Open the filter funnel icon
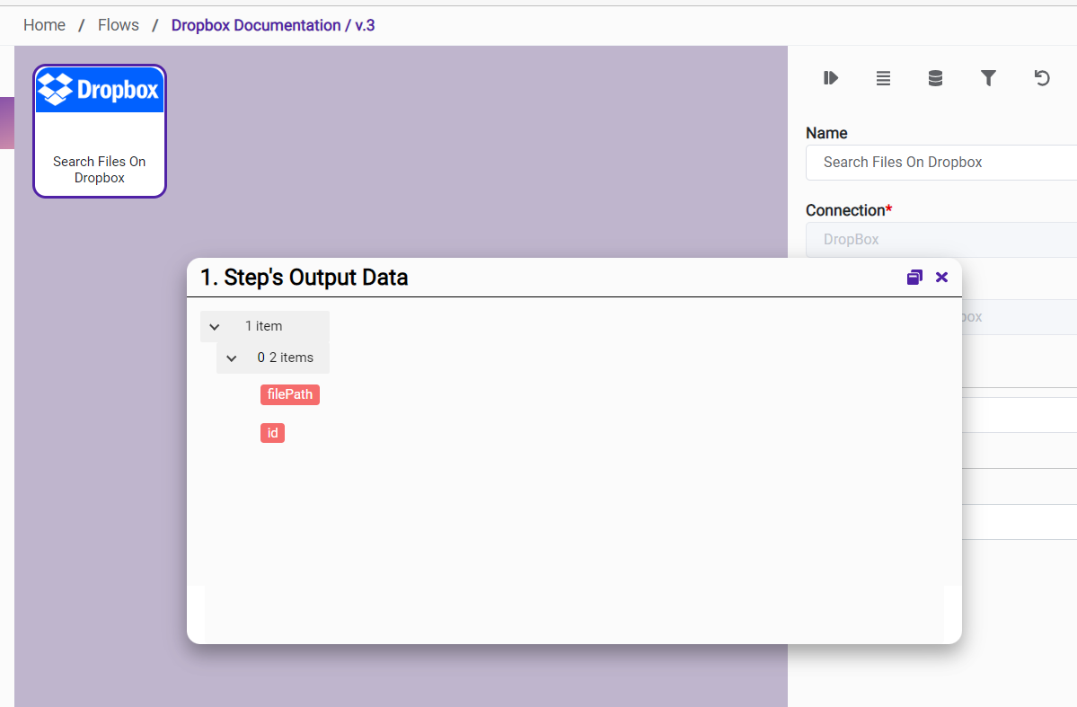1077x707 pixels. [x=988, y=78]
